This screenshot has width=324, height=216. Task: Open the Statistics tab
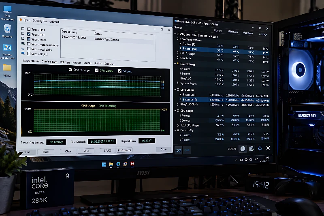109,64
